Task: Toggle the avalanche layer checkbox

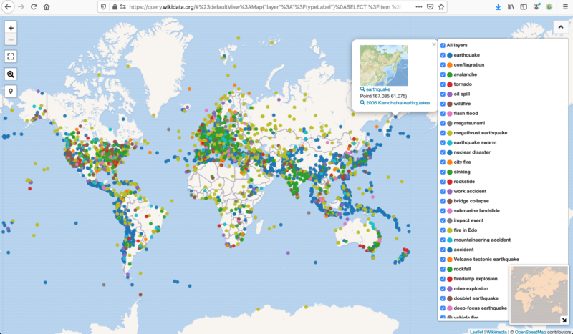Action: point(443,74)
